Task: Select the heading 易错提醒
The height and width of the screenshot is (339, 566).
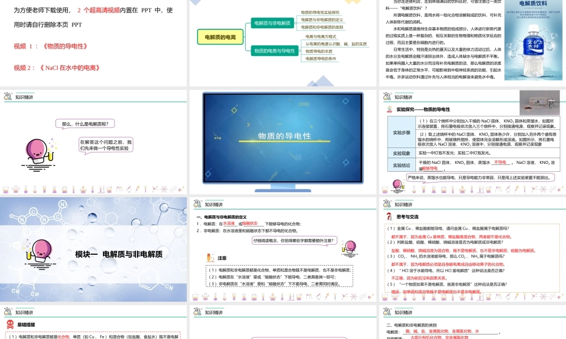Action: pos(26,324)
